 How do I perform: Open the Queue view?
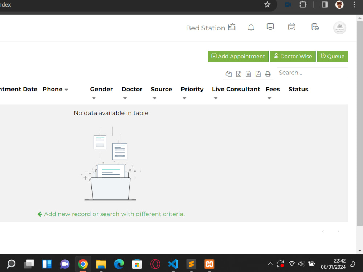click(333, 57)
